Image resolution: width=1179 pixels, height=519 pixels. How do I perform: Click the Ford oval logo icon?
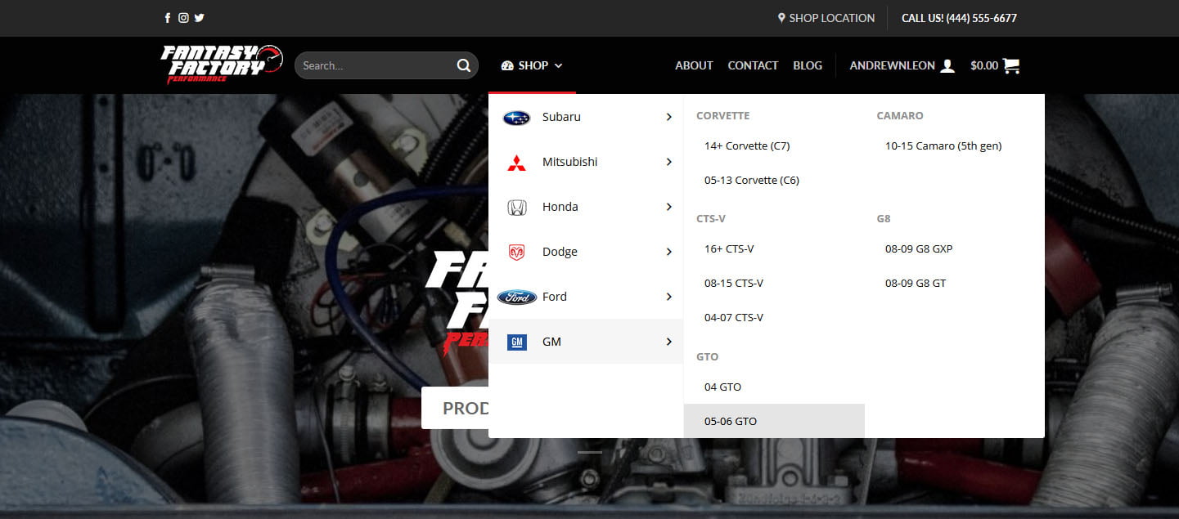tap(516, 298)
